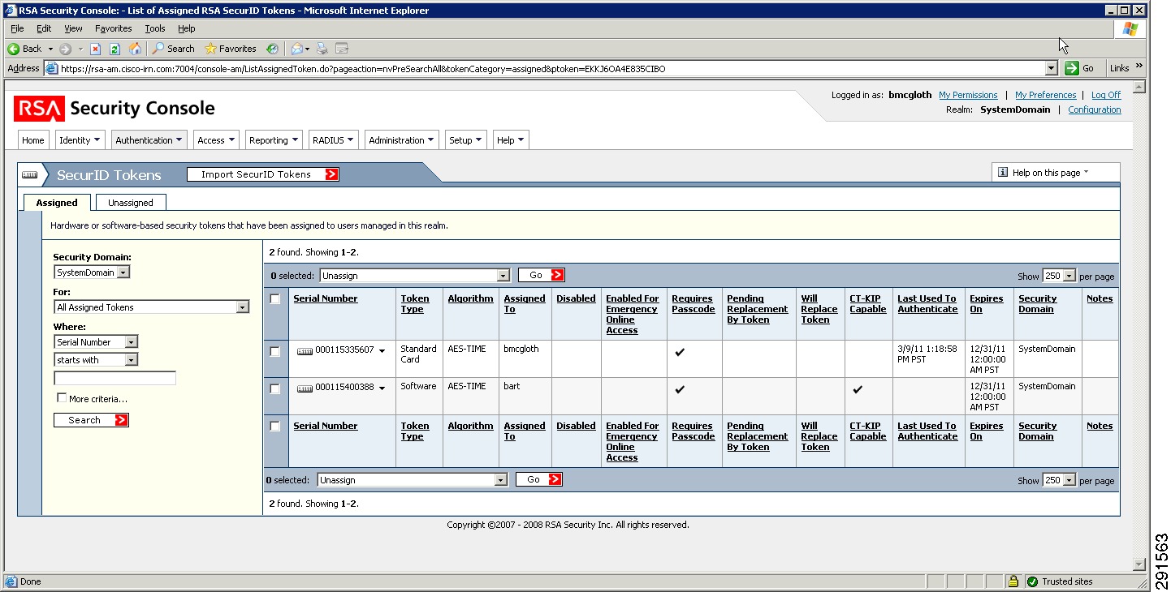
Task: Click the RSA logo in the console header
Action: click(39, 109)
